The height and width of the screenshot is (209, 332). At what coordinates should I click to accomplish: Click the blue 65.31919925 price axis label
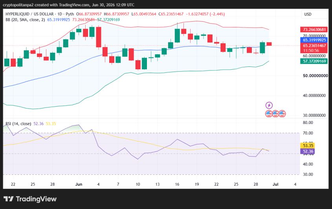[x=314, y=40]
